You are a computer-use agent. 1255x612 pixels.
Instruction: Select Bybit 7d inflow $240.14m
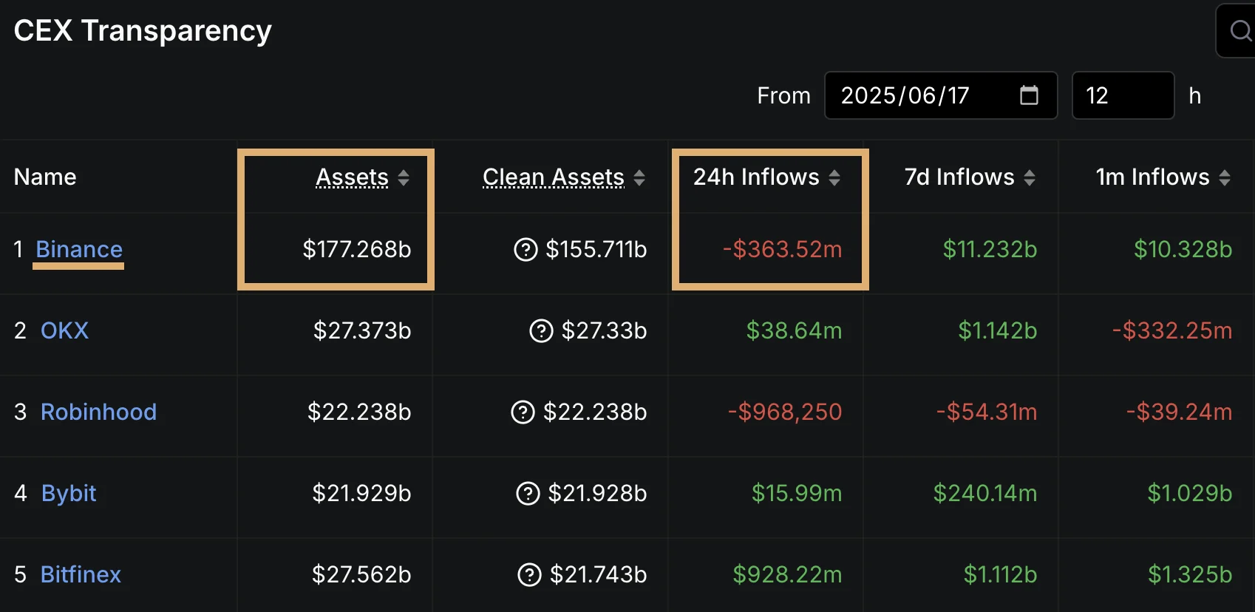(x=985, y=493)
